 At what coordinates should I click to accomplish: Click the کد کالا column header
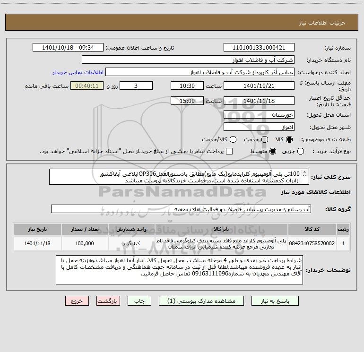click(312, 229)
